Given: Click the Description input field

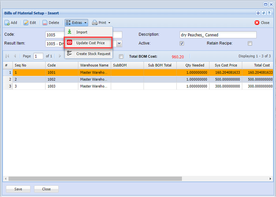Looking at the screenshot, I should [x=217, y=35].
